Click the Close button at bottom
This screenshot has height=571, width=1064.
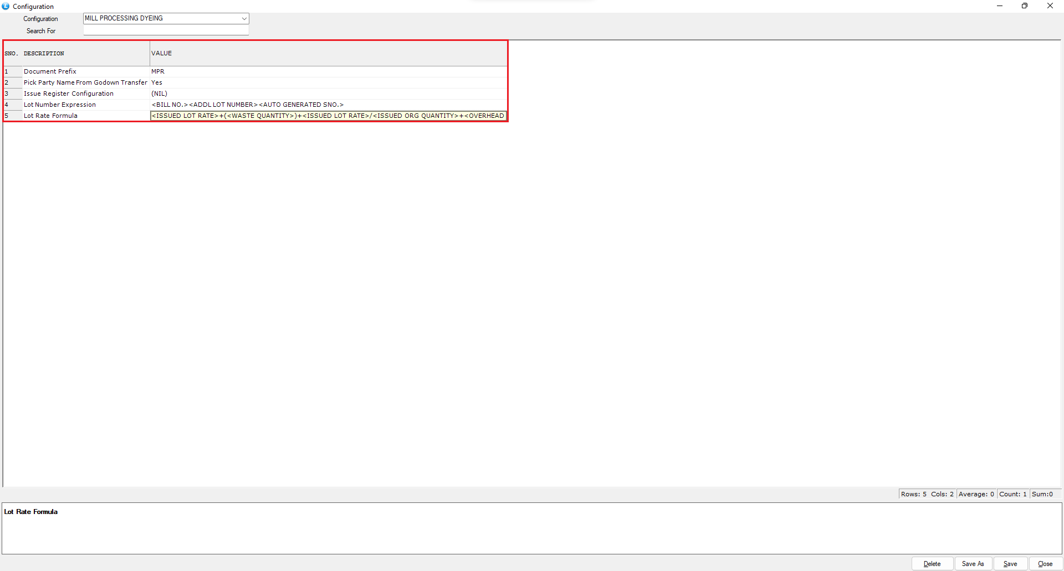tap(1045, 564)
